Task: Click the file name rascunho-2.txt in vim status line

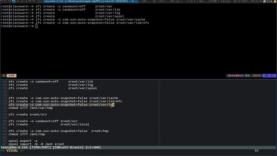Action: tap(14, 147)
